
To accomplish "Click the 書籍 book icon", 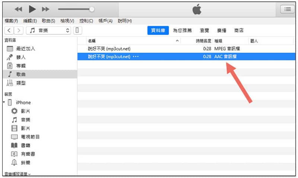I will click(x=14, y=146).
